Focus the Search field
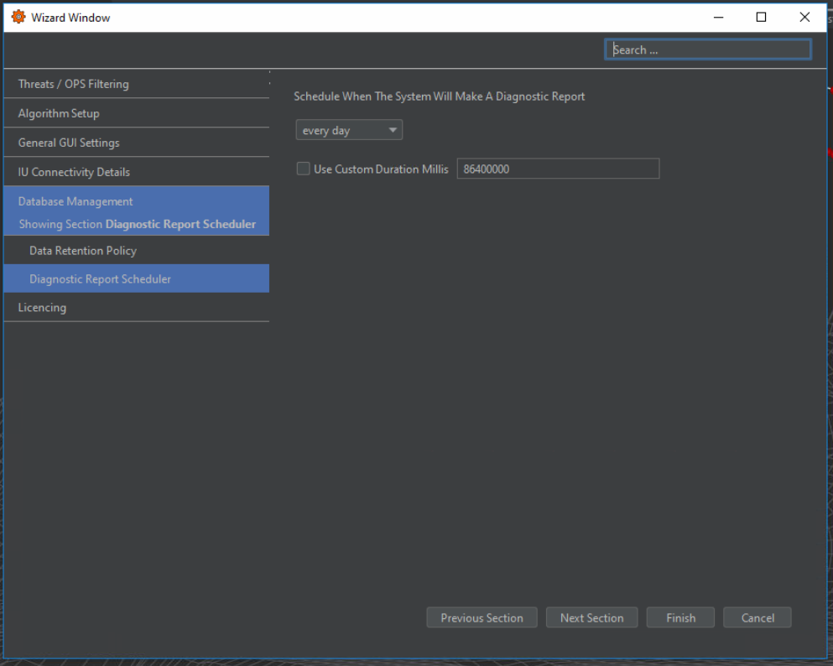 click(x=709, y=50)
